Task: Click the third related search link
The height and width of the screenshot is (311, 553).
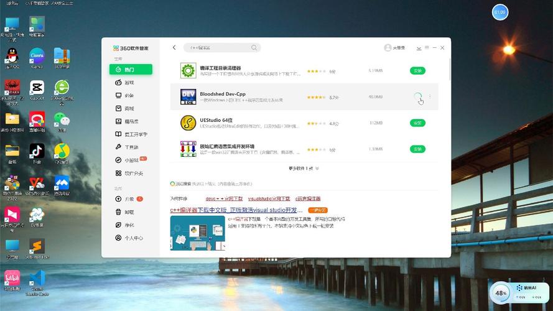Action: 307,199
